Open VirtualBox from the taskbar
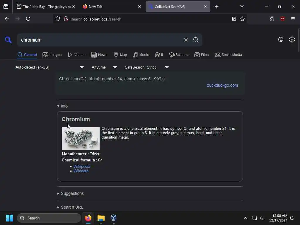The height and width of the screenshot is (225, 300). (113, 218)
